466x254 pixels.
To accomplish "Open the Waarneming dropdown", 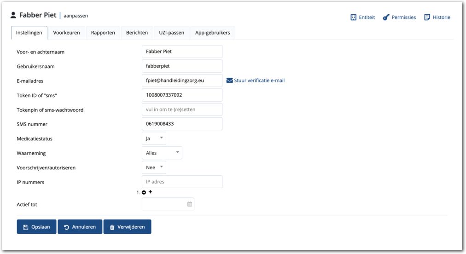I will click(162, 153).
